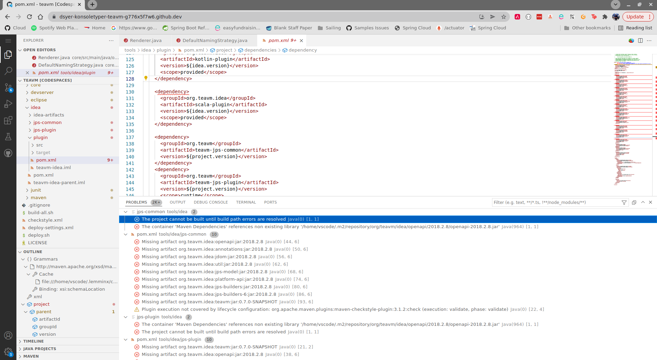Click the Explorer more actions ellipsis
Screen dimensions: 657x360
[x=111, y=40]
